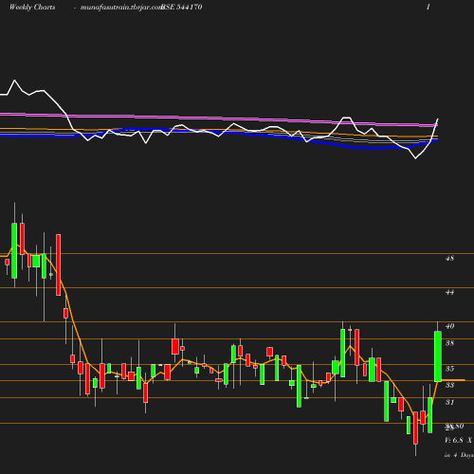Click the 40 price axis label
474x474 pixels.
(449, 326)
